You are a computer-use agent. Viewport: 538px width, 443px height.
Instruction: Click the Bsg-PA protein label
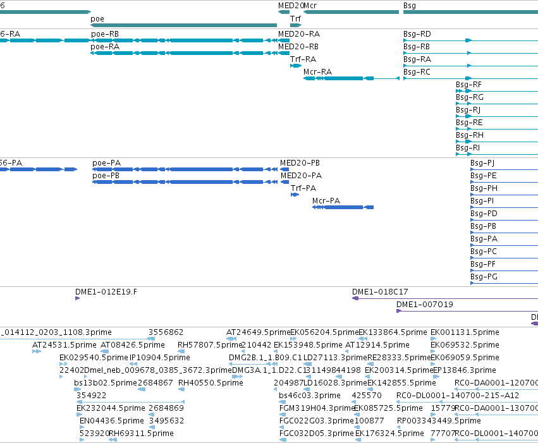pos(484,239)
